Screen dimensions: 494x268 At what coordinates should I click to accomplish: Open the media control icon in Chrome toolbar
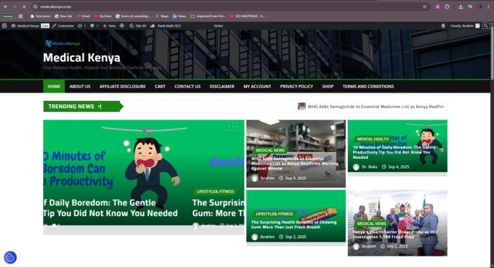coord(470,6)
